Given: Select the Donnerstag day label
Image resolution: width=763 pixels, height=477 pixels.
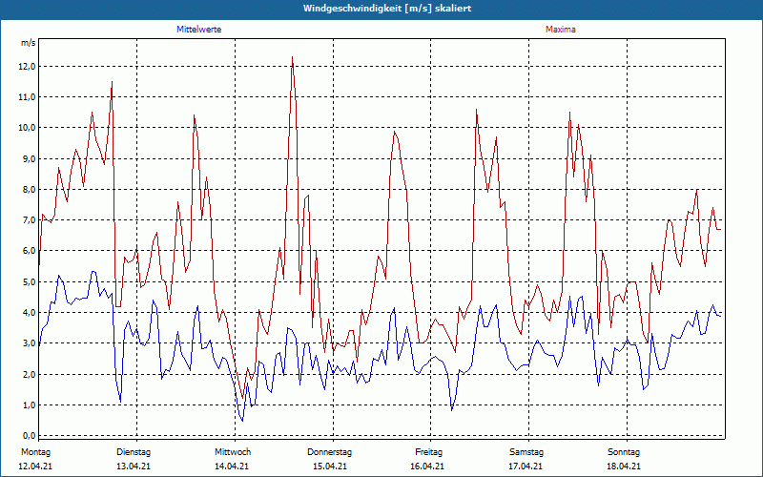Looking at the screenshot, I should (329, 452).
